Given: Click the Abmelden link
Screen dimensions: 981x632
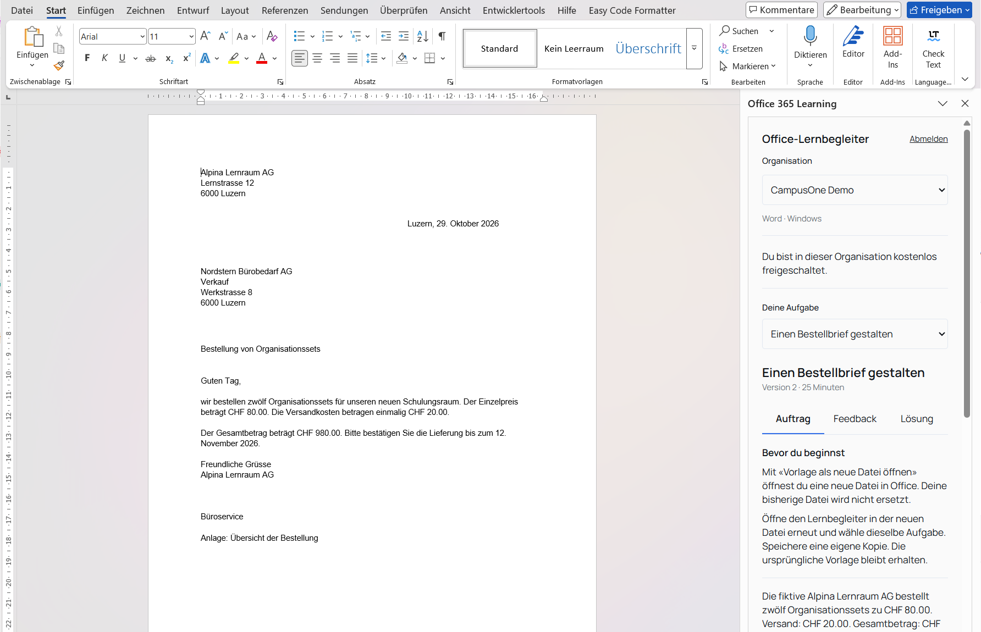Looking at the screenshot, I should click(x=928, y=139).
